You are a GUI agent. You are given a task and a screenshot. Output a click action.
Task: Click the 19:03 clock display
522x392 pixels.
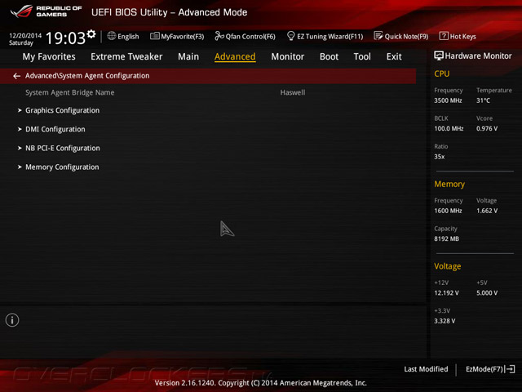click(65, 38)
